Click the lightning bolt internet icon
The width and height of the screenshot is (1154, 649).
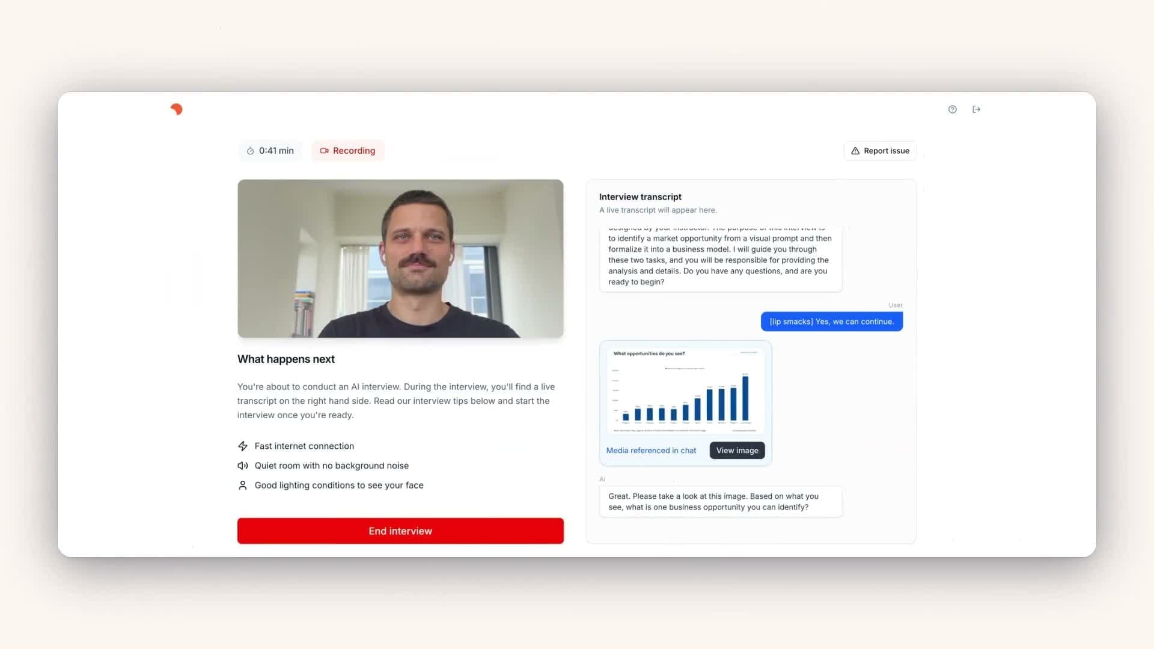click(243, 446)
